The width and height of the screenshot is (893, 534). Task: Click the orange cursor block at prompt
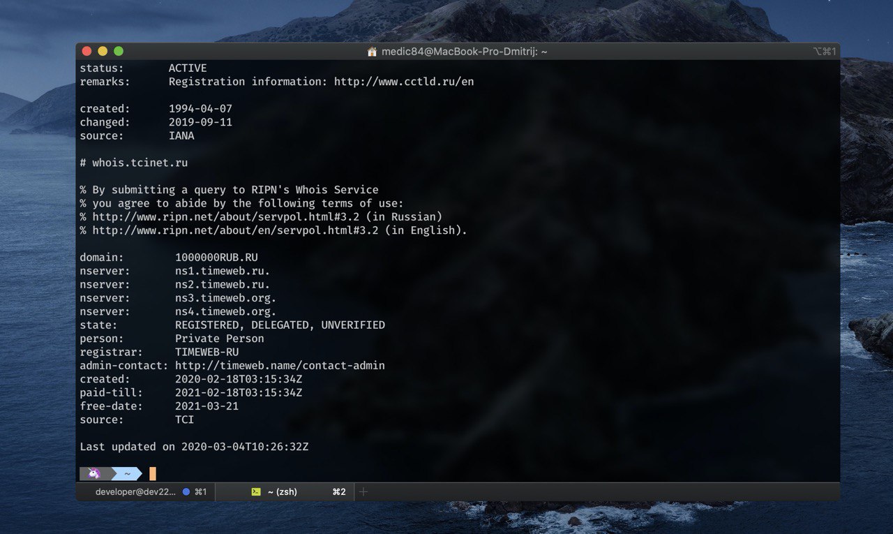click(153, 474)
